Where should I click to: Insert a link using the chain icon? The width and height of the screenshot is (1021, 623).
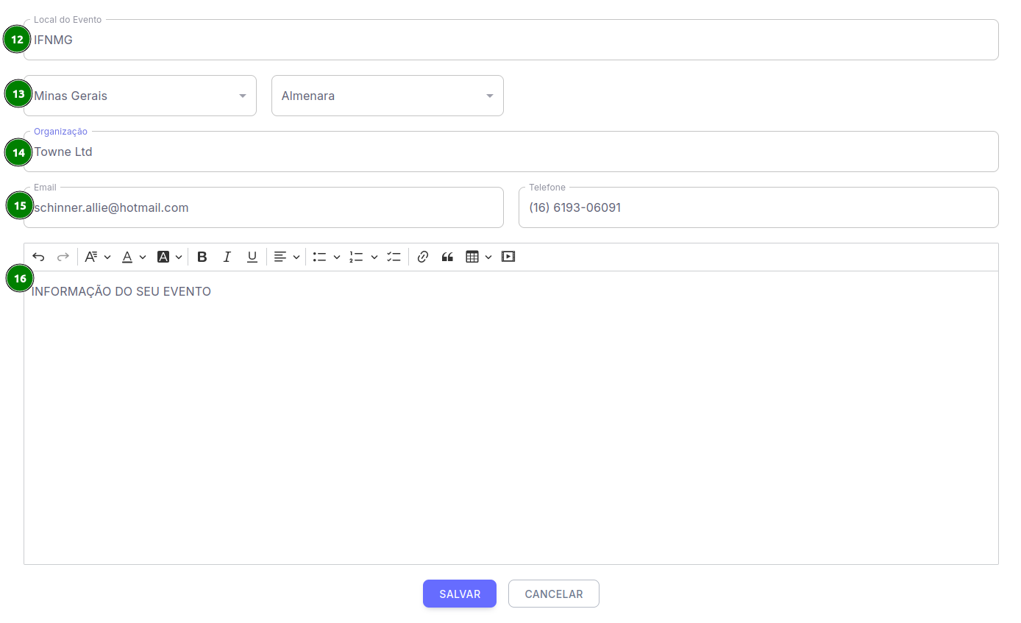point(422,257)
